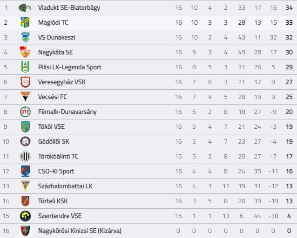Click the Pilisi LK-Legenda Sport green crest
Image resolution: width=297 pixels, height=238 pixels.
[26, 67]
